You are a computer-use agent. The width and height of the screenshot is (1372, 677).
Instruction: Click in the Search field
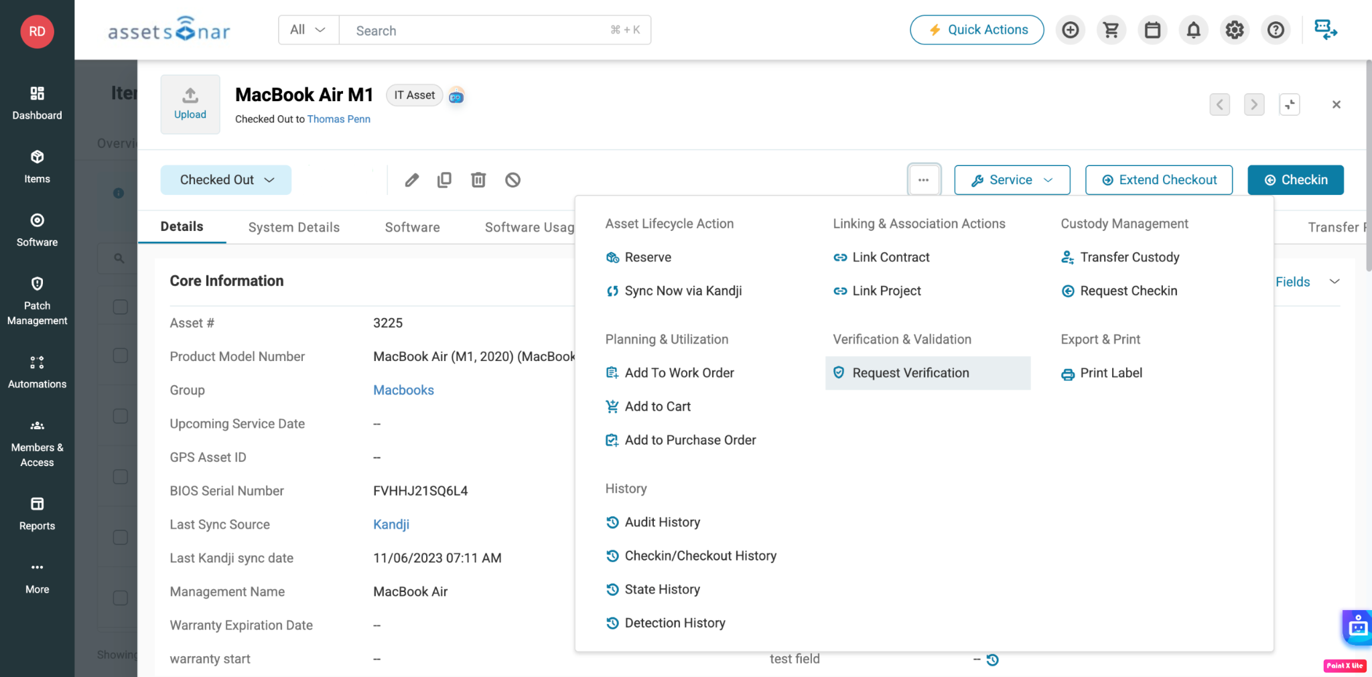click(495, 30)
